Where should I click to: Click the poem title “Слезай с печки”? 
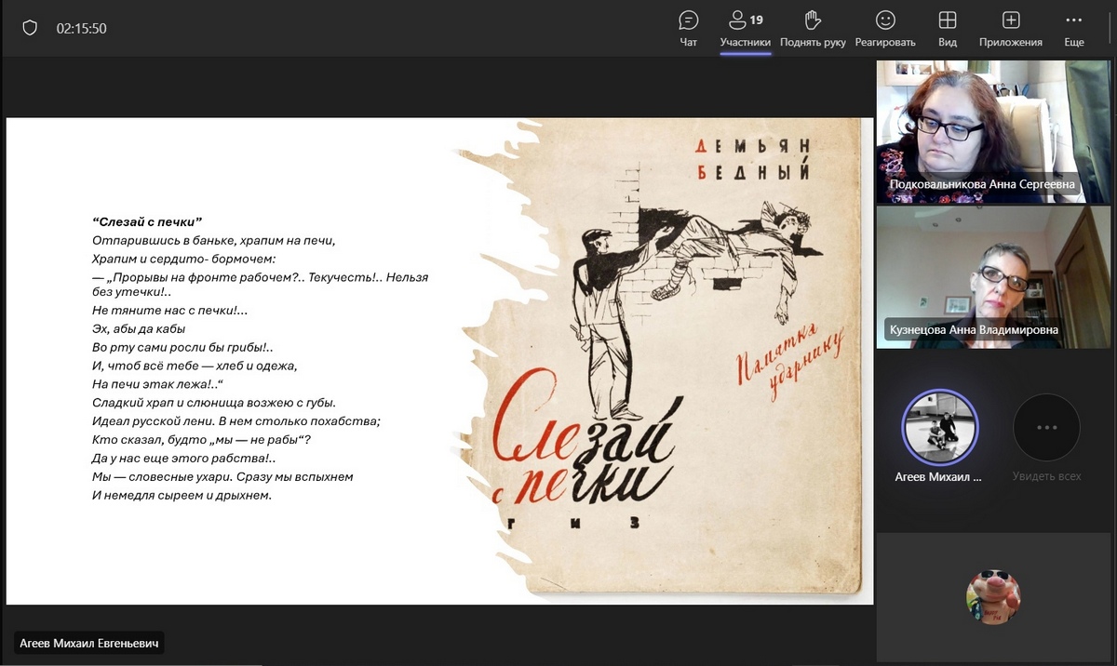pos(147,222)
